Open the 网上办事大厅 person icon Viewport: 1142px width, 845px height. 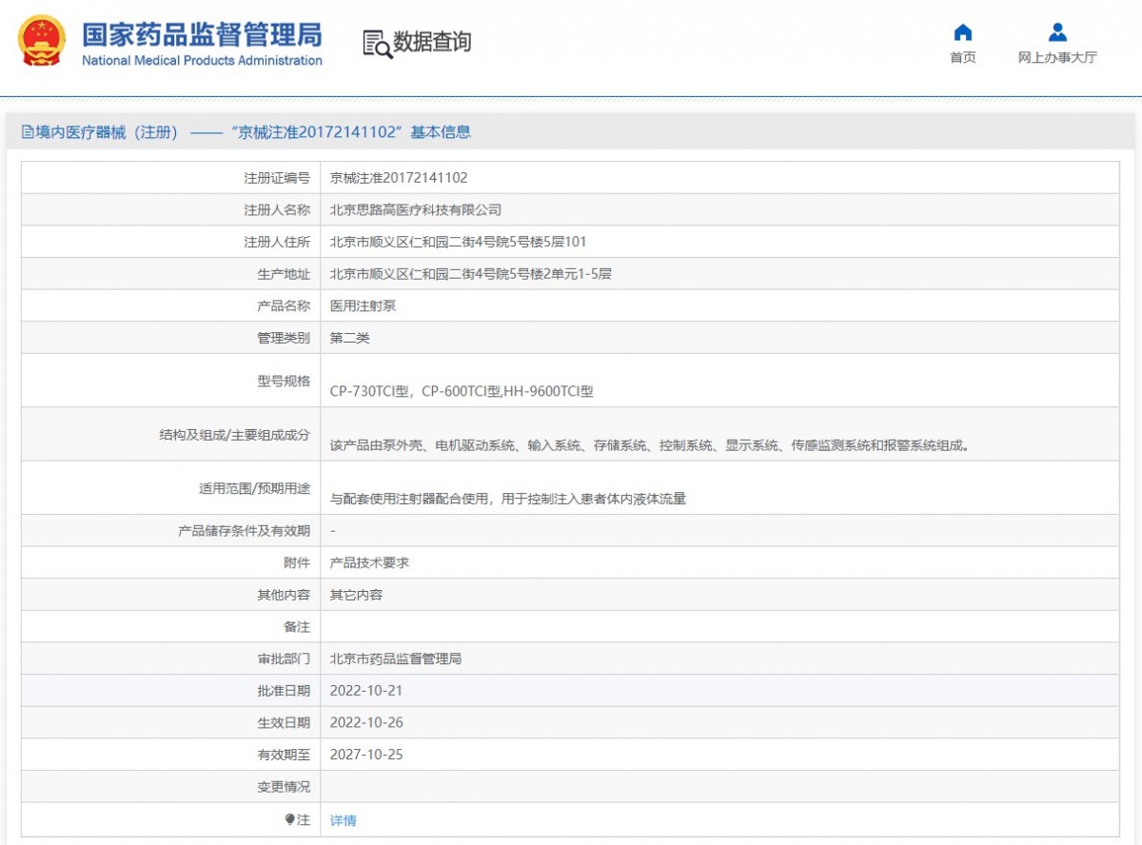tap(1057, 32)
